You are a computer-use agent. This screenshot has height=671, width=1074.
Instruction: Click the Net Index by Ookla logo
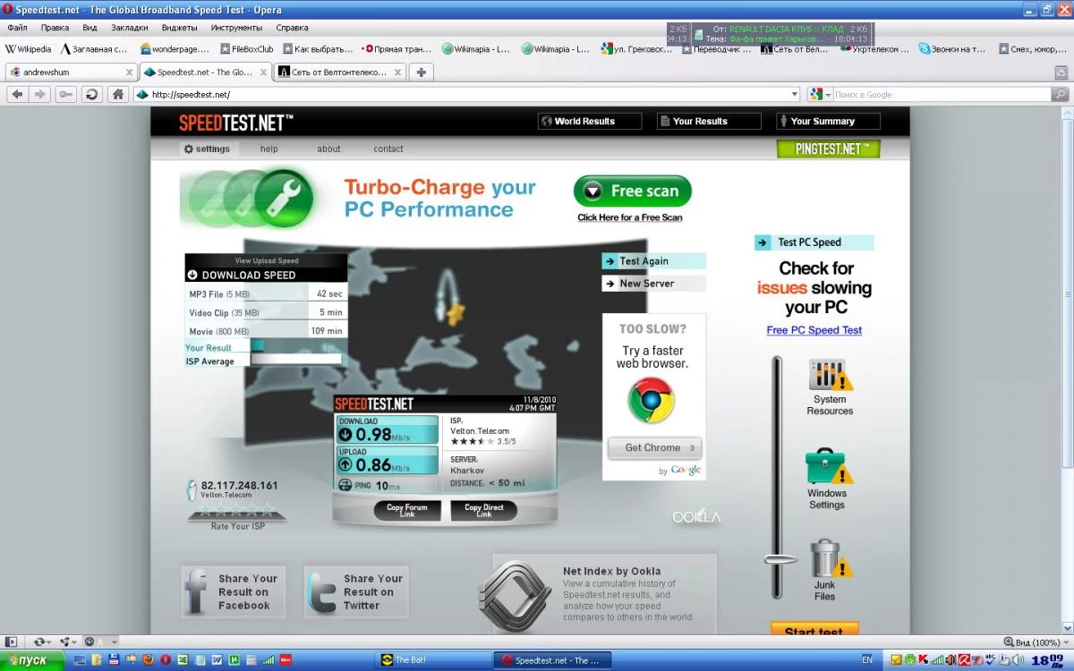coord(513,596)
